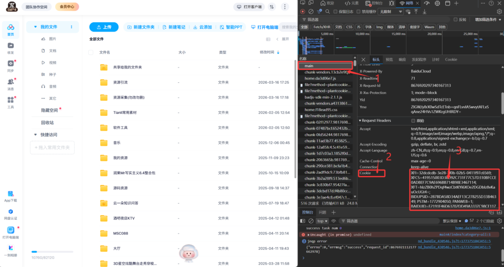
Task: Click the storage usage progress bar
Action: coord(52,252)
